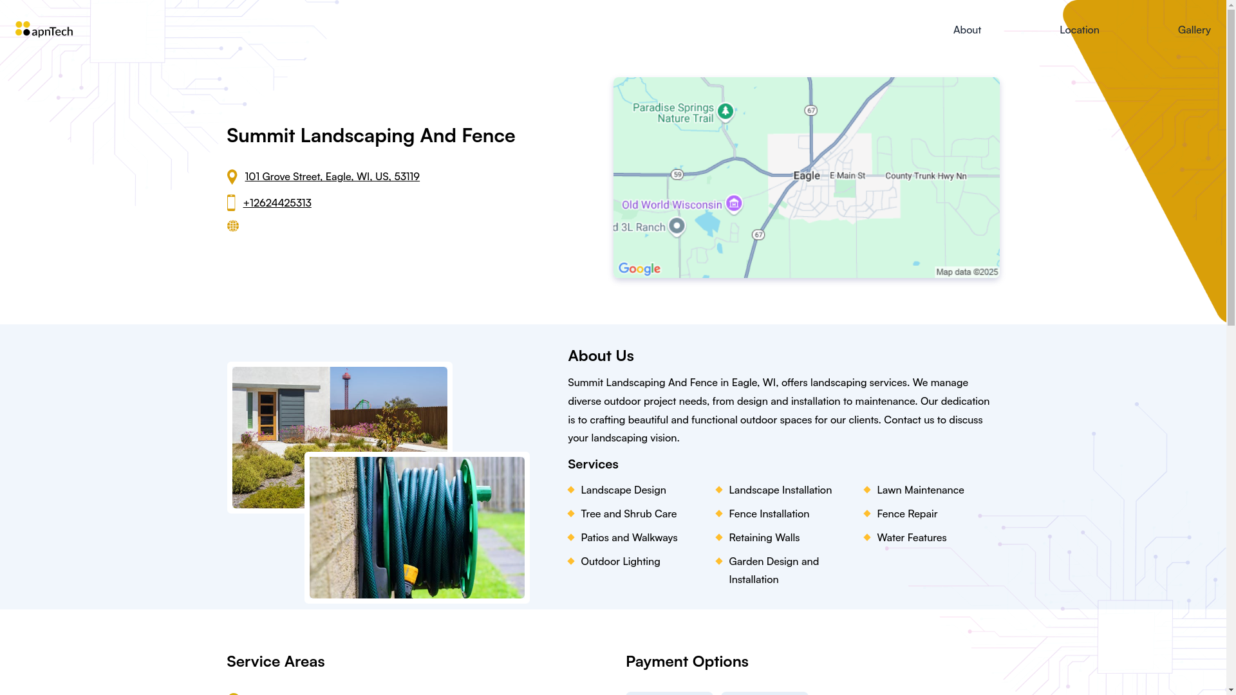Viewport: 1236px width, 695px height.
Task: Select the Water Features service
Action: (912, 537)
